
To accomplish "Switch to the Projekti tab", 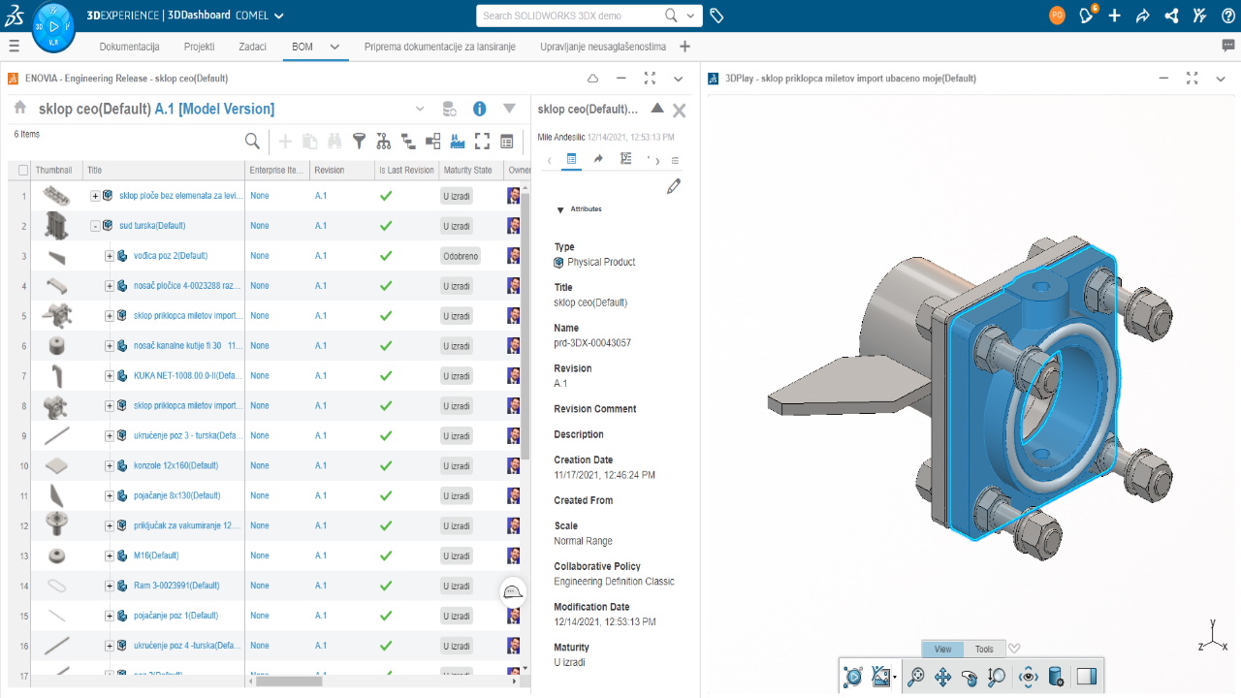I will (199, 47).
